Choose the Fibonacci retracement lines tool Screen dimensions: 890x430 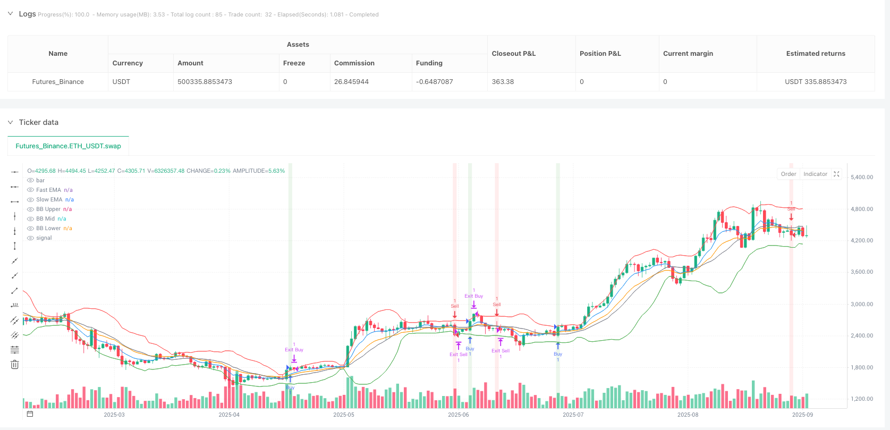[15, 349]
